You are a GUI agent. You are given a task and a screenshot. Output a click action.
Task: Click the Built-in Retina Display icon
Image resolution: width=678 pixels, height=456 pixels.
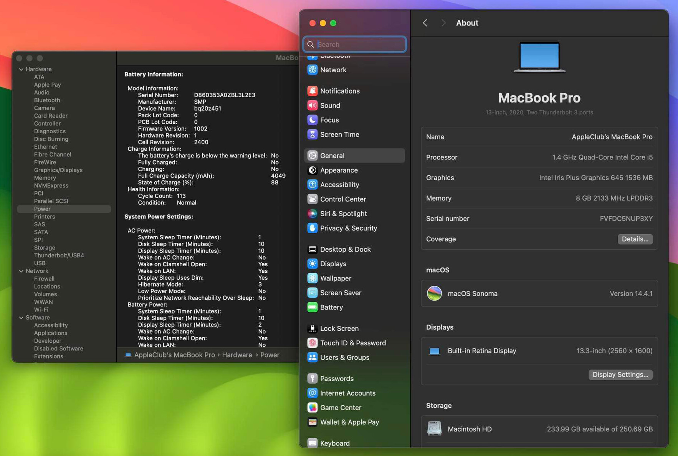(434, 351)
